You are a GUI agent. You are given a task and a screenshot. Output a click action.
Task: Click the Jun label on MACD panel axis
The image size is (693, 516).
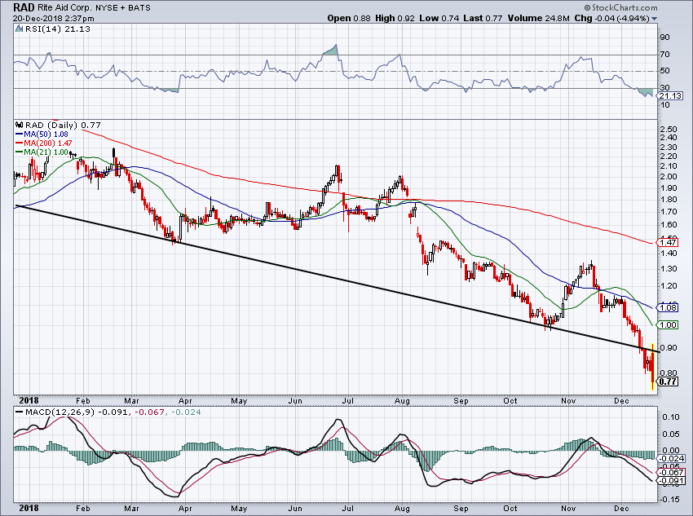click(295, 509)
